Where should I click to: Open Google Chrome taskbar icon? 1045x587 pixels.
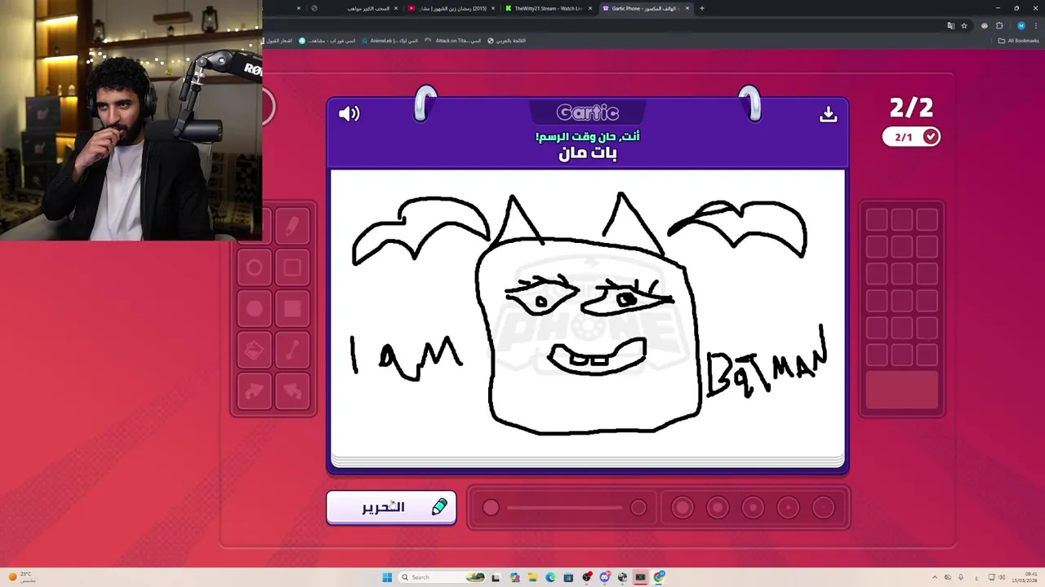coord(659,577)
